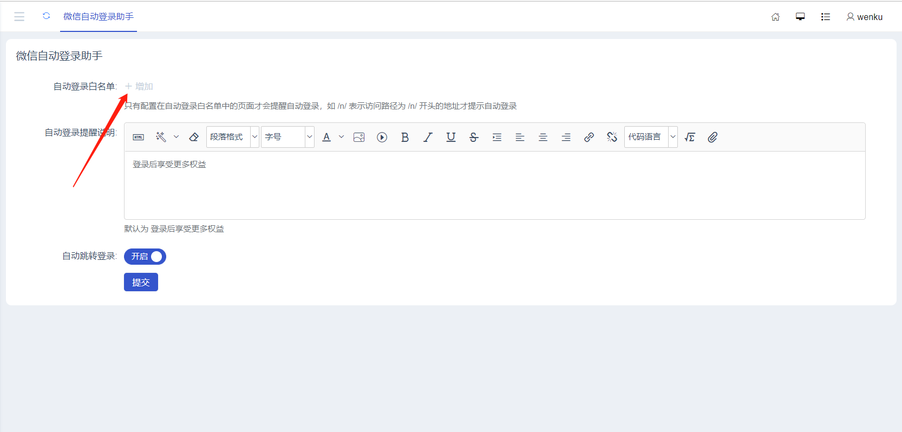Remove link with unlink icon

pos(612,137)
